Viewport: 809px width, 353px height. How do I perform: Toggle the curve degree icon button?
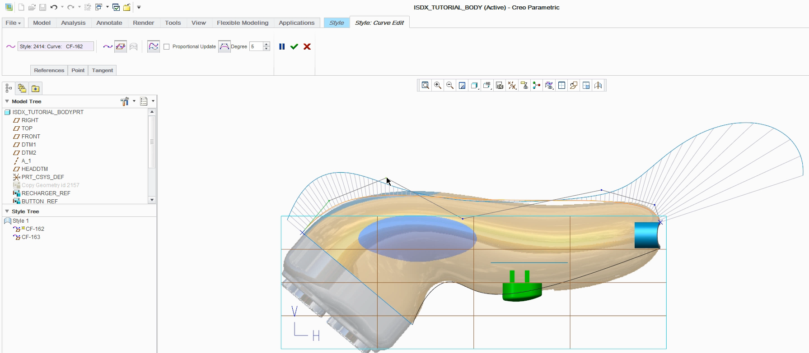pos(224,46)
